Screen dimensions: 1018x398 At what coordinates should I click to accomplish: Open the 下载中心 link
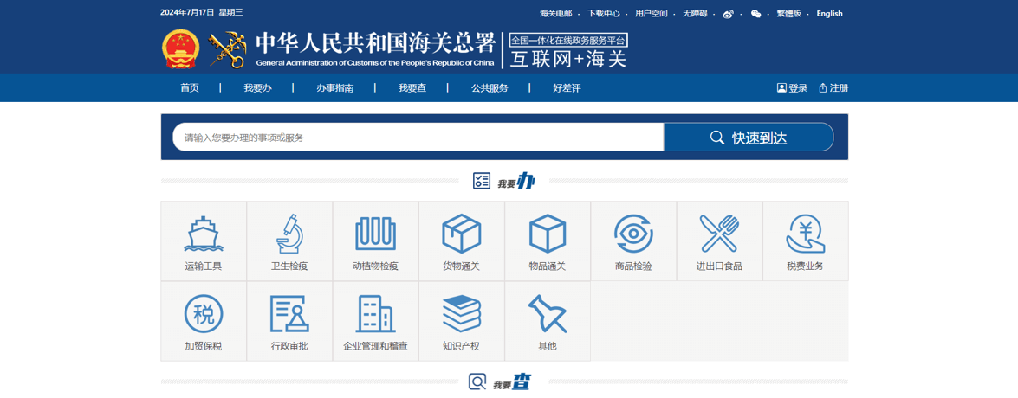pos(604,14)
